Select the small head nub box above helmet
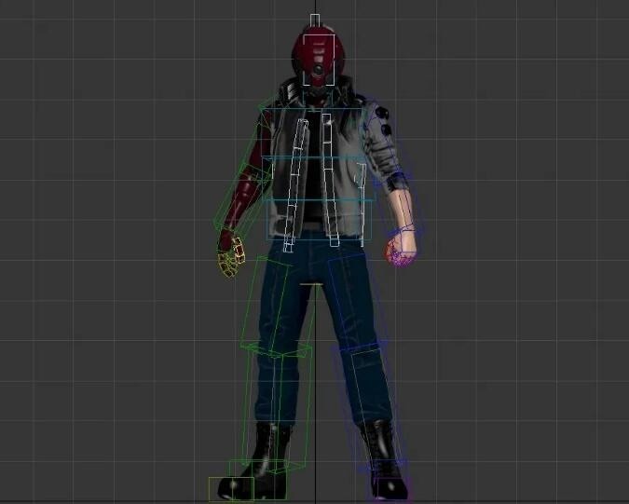The width and height of the screenshot is (629, 504). point(315,20)
